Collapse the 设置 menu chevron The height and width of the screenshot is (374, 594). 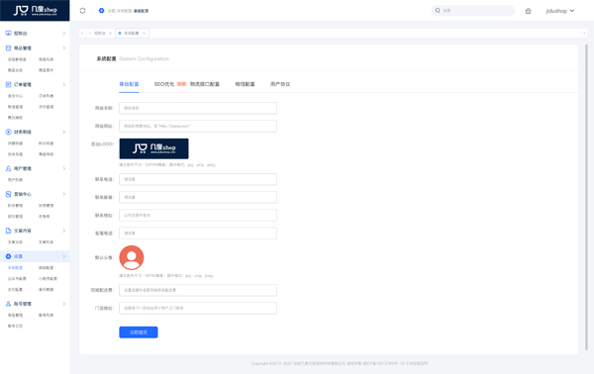pyautogui.click(x=64, y=256)
